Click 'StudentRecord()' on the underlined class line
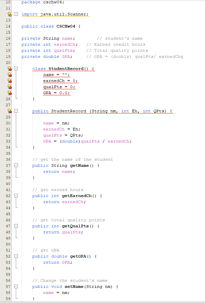The width and height of the screenshot is (205, 303). [68, 69]
